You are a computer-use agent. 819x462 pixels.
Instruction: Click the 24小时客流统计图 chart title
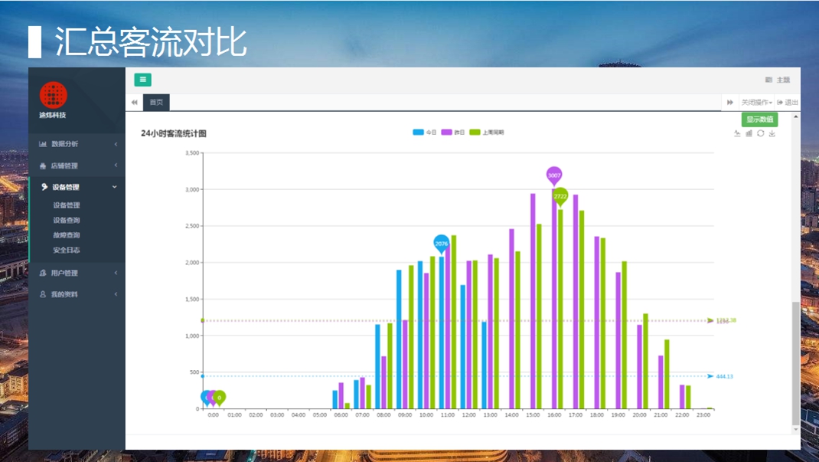tap(174, 133)
